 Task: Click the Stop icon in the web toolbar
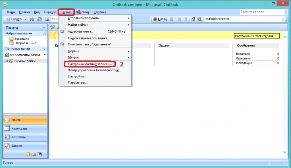point(179,19)
